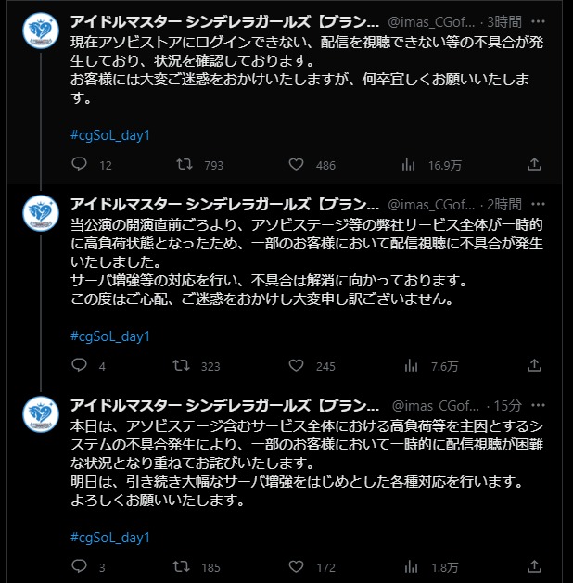Retweet the post with 185 retweets
Image resolution: width=573 pixels, height=583 pixels.
pos(181,566)
